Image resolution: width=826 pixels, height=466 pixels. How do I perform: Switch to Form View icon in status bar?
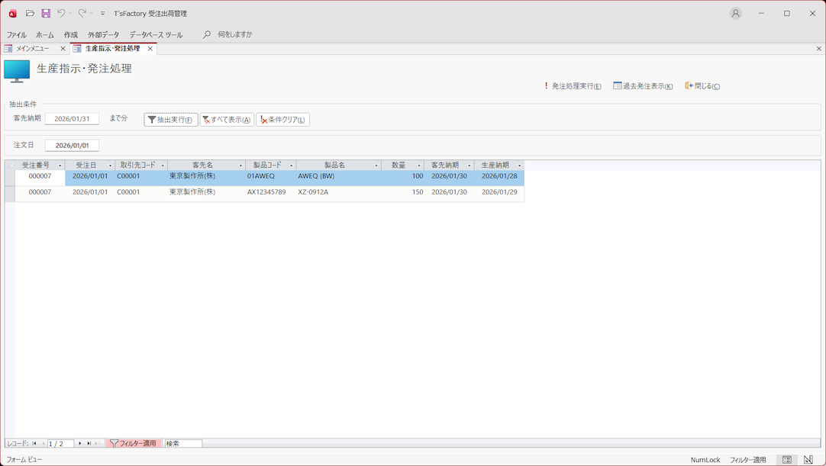787,460
